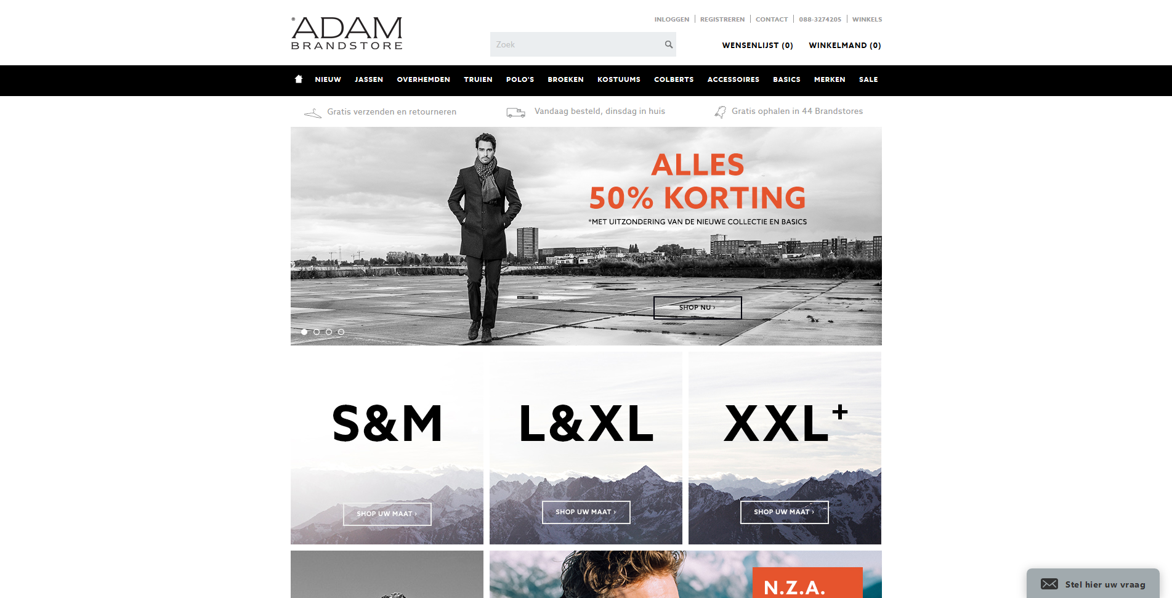
Task: Open the ACCESSOIRES menu
Action: (733, 79)
